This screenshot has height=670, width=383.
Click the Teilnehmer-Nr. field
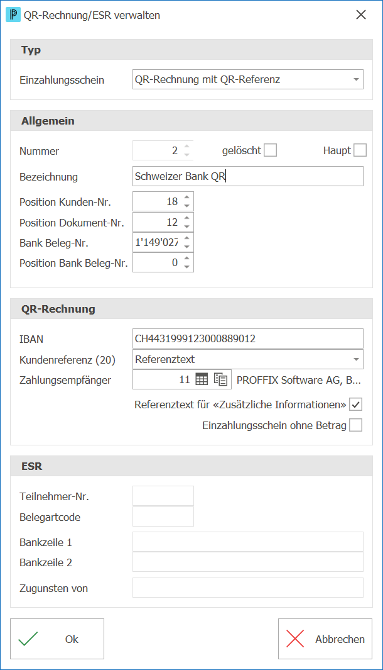163,496
